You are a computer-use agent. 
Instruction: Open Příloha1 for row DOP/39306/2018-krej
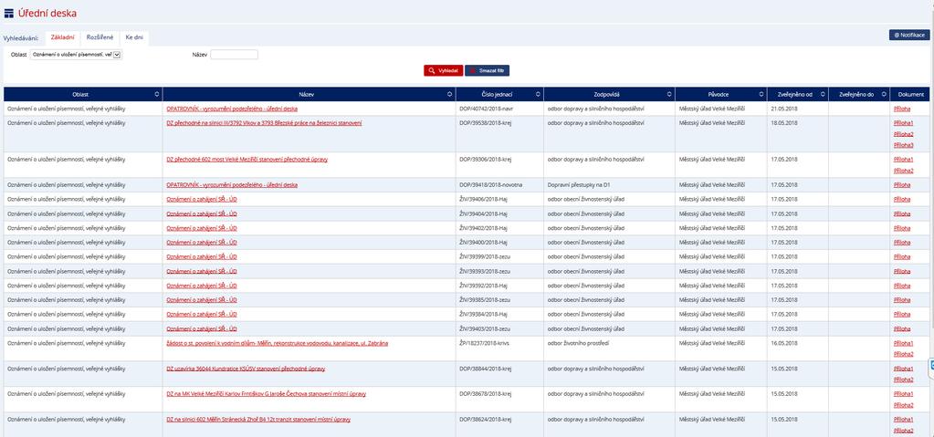click(904, 160)
